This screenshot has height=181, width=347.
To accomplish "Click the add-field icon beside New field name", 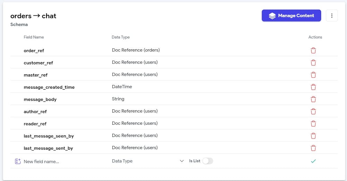I will click(18, 161).
